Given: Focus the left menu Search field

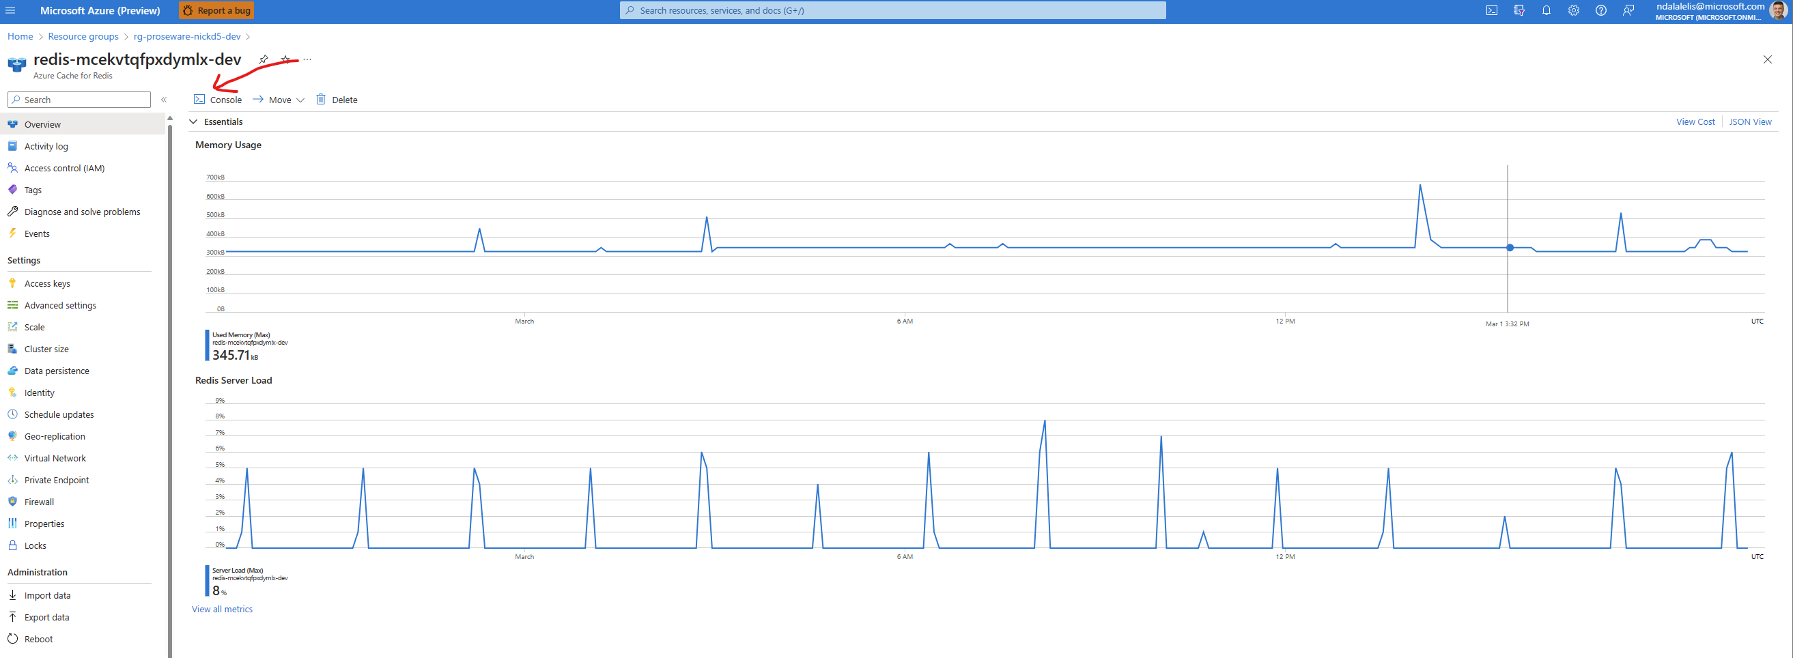Looking at the screenshot, I should (x=79, y=100).
